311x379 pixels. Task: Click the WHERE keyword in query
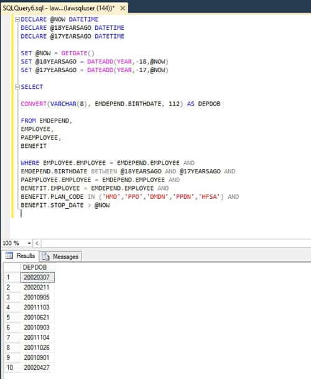coord(30,163)
